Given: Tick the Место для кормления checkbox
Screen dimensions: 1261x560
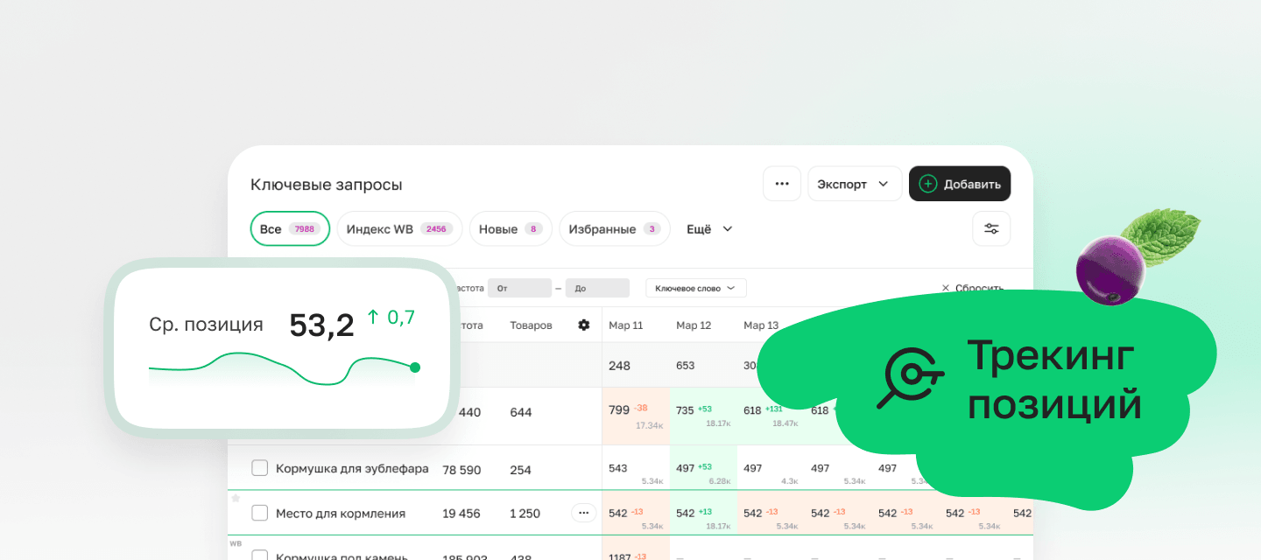Looking at the screenshot, I should [259, 513].
